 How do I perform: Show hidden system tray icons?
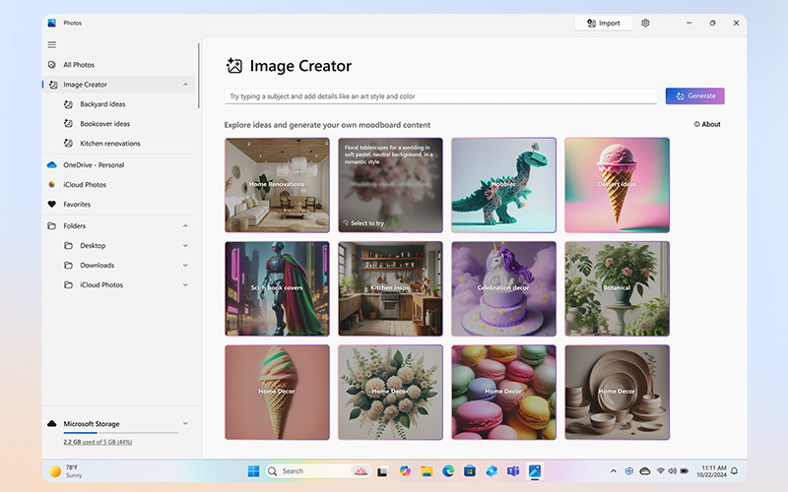click(x=613, y=471)
